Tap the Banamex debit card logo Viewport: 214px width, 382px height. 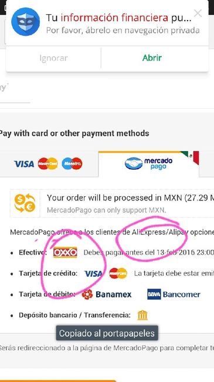107,294
